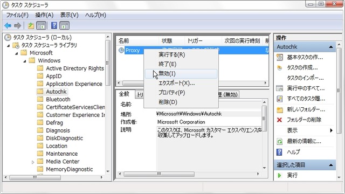This screenshot has height=194, width=345.
Task: Click the 名前 column header
Action: 137,41
